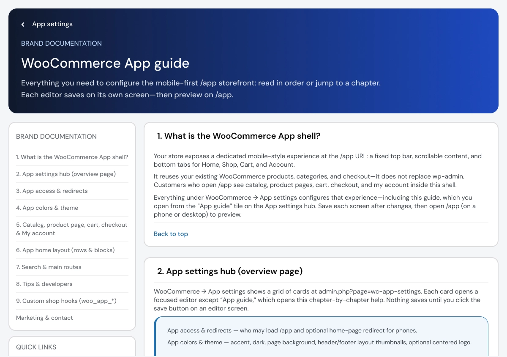Click the intro text Everything you need to configure

point(201,89)
